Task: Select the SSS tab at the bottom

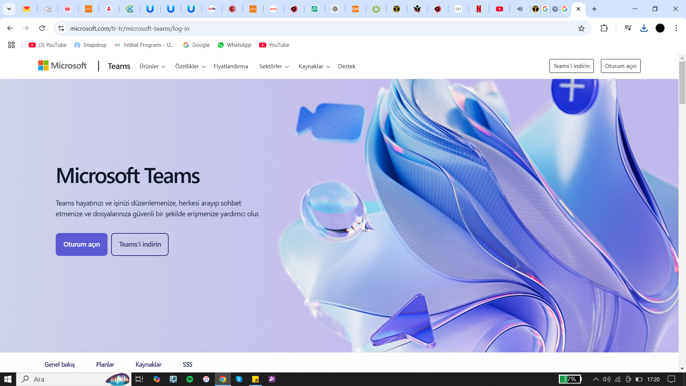Action: tap(187, 365)
